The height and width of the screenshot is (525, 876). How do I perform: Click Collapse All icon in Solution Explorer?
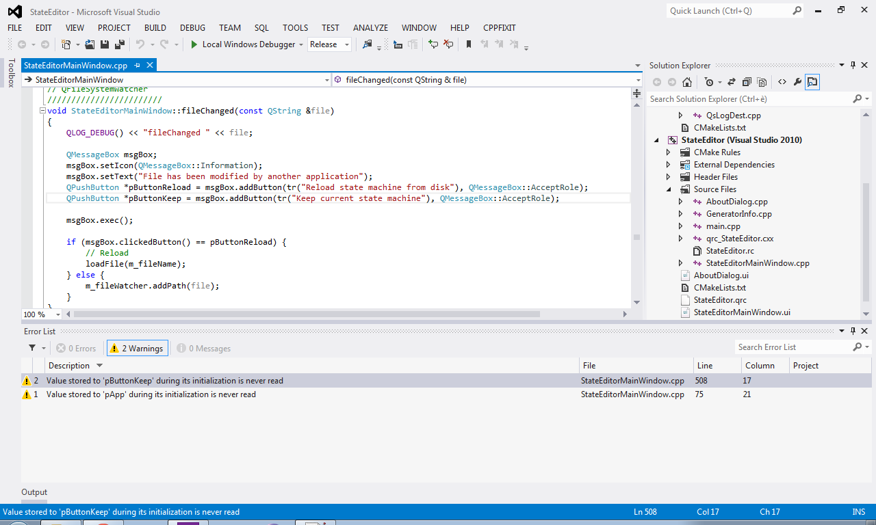(747, 82)
